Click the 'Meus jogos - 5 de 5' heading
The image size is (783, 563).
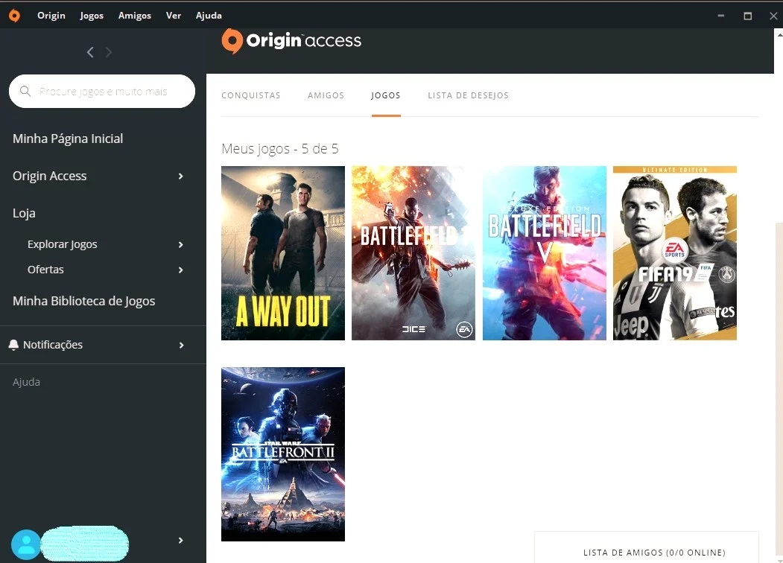[x=279, y=149]
